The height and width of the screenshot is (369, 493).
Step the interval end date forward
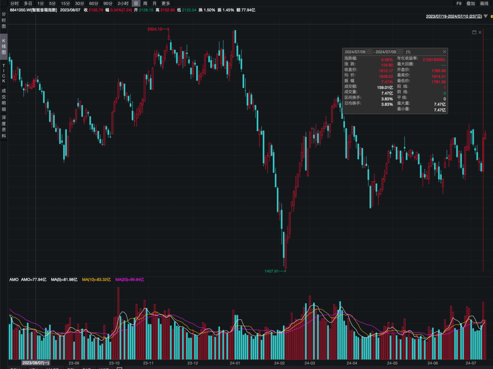pos(401,52)
